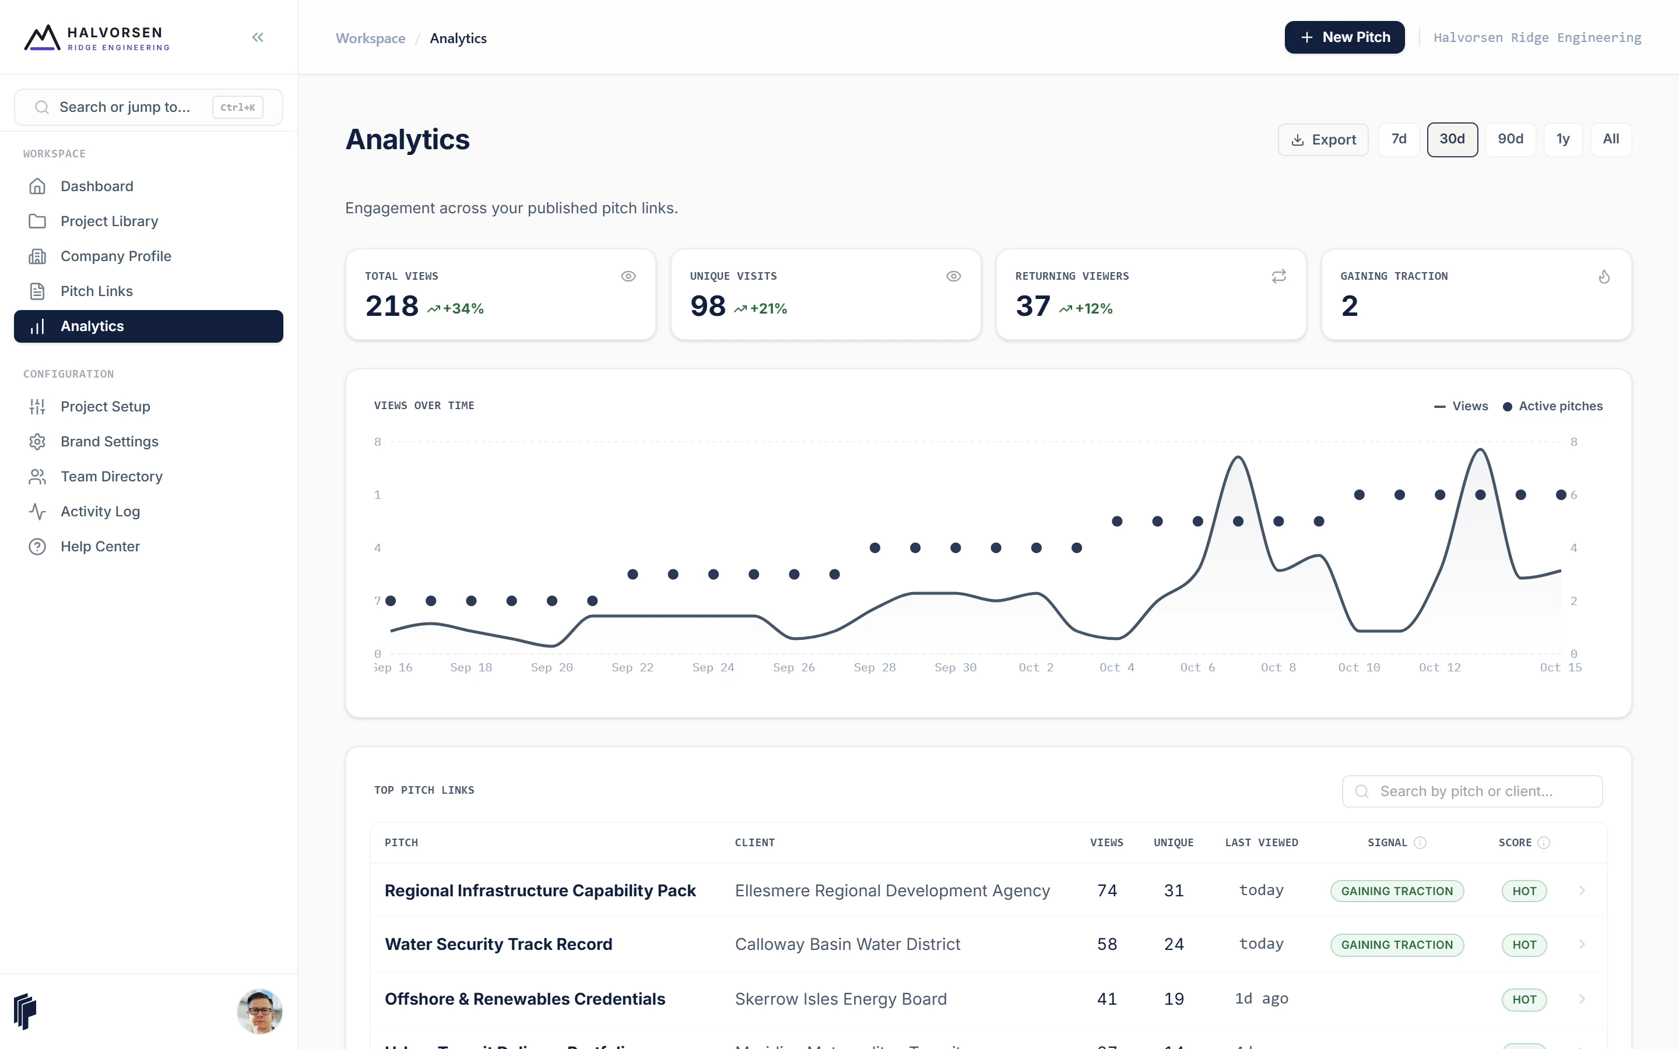
Task: Click the Halvorsen Ridge Engineering workspace name
Action: point(1537,37)
